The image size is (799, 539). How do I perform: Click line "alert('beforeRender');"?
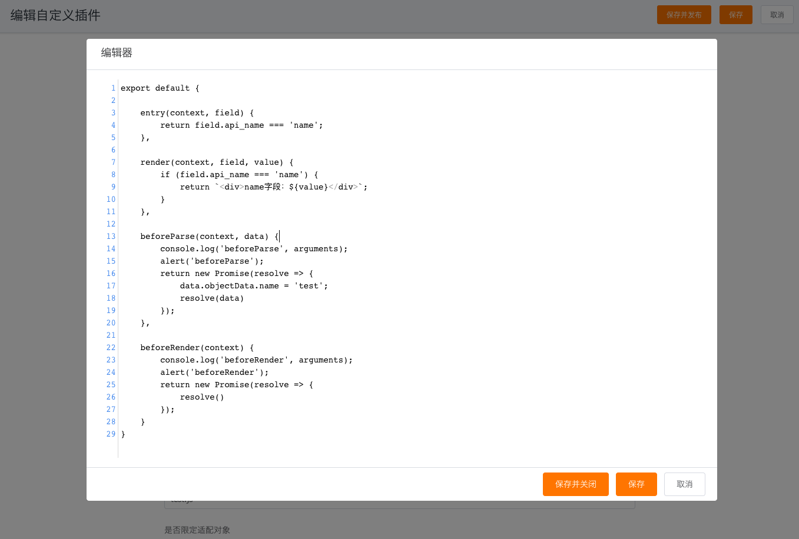214,372
